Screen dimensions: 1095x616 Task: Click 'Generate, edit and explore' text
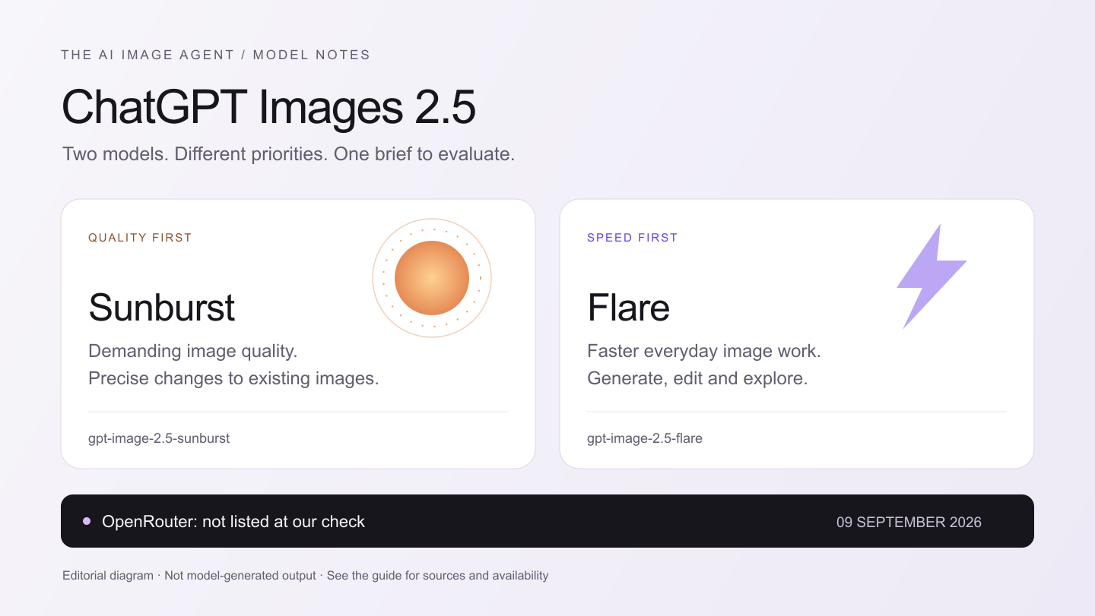pyautogui.click(x=697, y=378)
